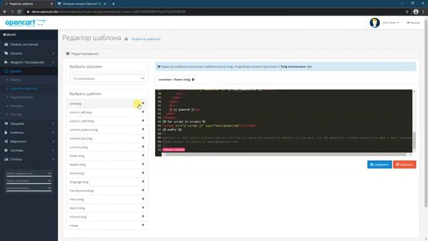The height and width of the screenshot is (241, 428).
Task: Open the Редактор языка submenu item
Action: pos(21,97)
